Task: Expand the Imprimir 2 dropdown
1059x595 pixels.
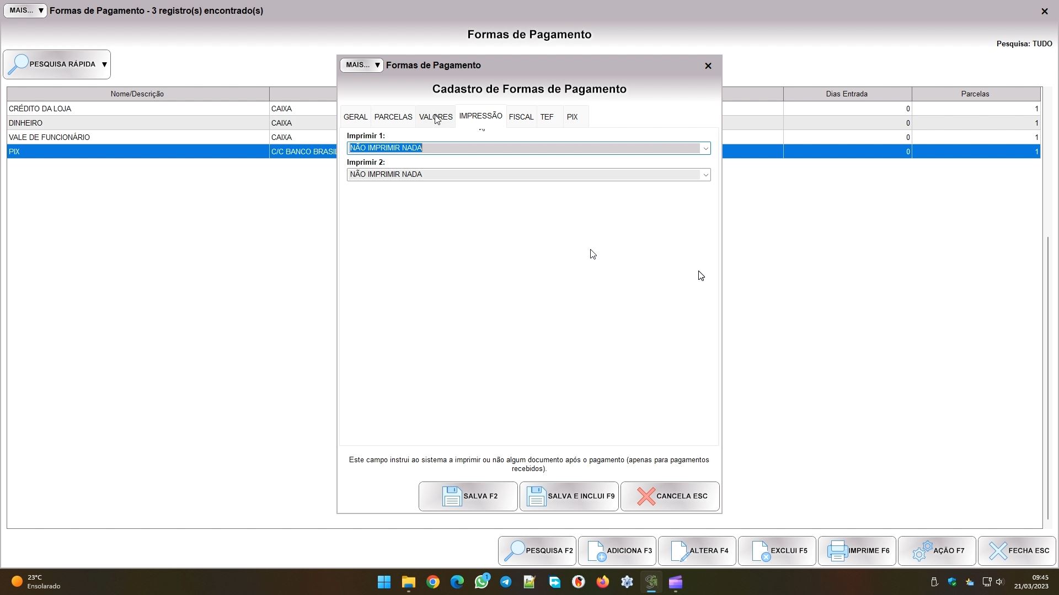Action: (x=705, y=175)
